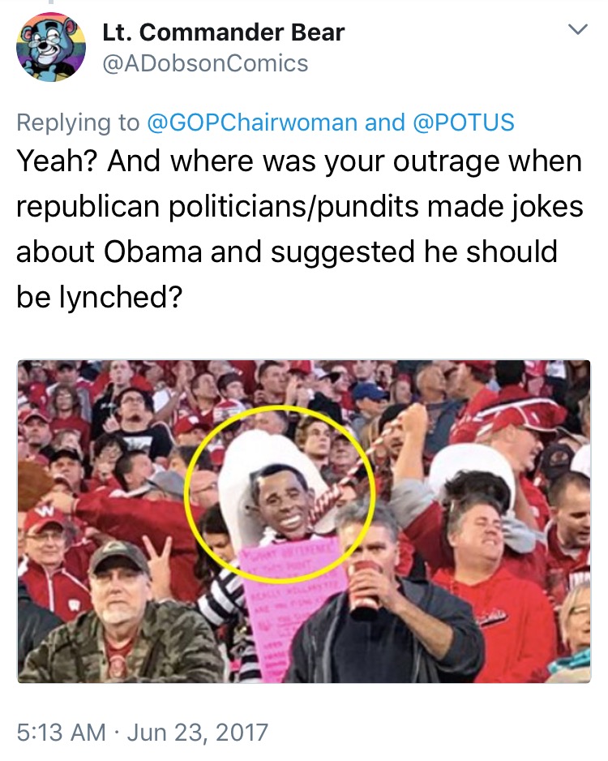Screen dimensions: 608x761
Task: Open the @POTUS profile link
Action: 464,122
